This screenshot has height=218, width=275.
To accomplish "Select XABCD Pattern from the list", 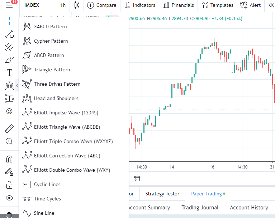I will point(50,27).
